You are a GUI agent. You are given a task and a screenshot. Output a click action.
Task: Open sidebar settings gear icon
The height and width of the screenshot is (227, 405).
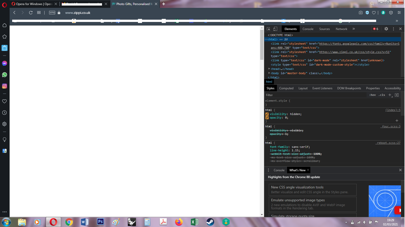point(5,124)
